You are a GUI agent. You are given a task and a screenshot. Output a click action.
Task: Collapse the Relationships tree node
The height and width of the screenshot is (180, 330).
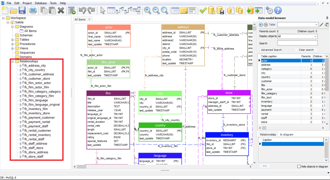point(12,61)
